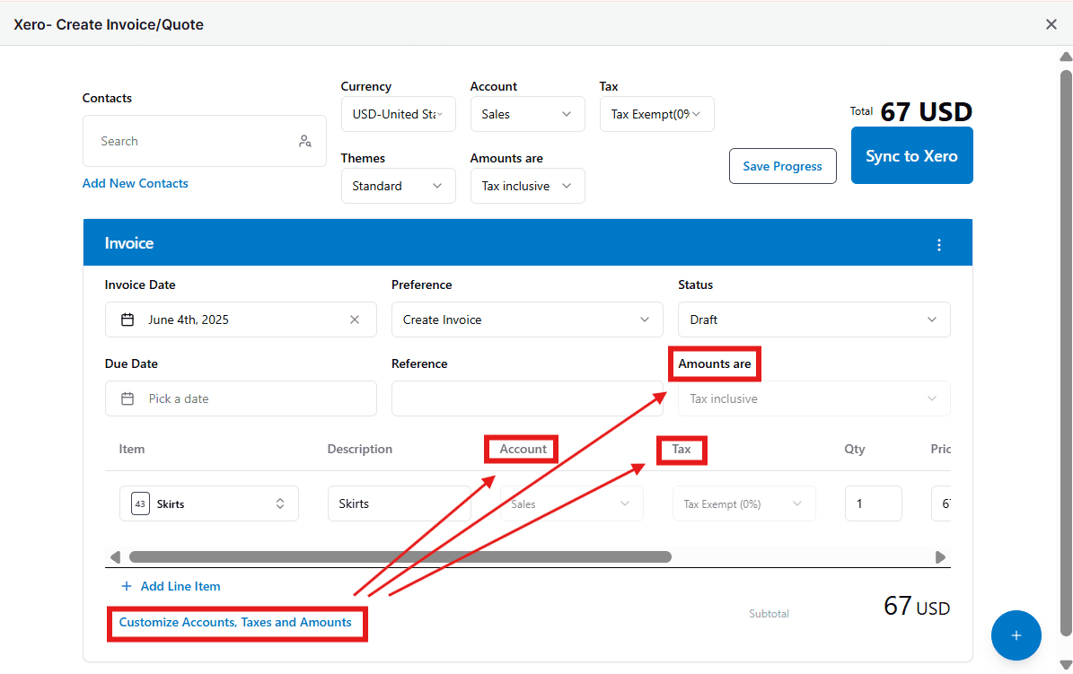Click the contact search person icon

pos(305,141)
